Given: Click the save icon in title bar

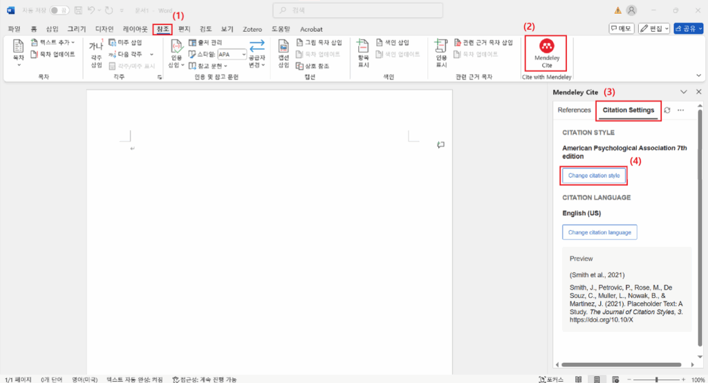Looking at the screenshot, I should (78, 10).
